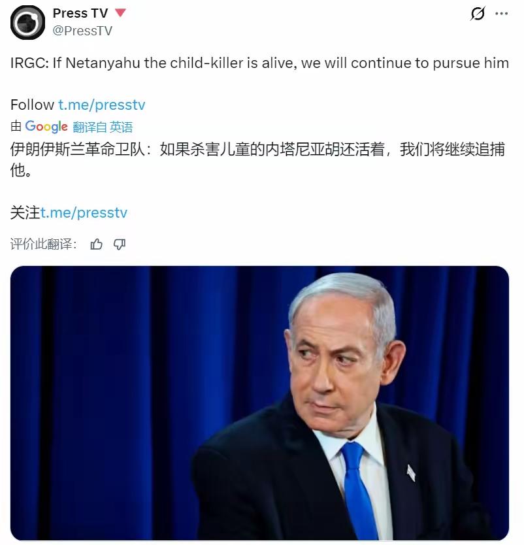Open the Press TV profile avatar
This screenshot has width=524, height=545.
(x=28, y=22)
